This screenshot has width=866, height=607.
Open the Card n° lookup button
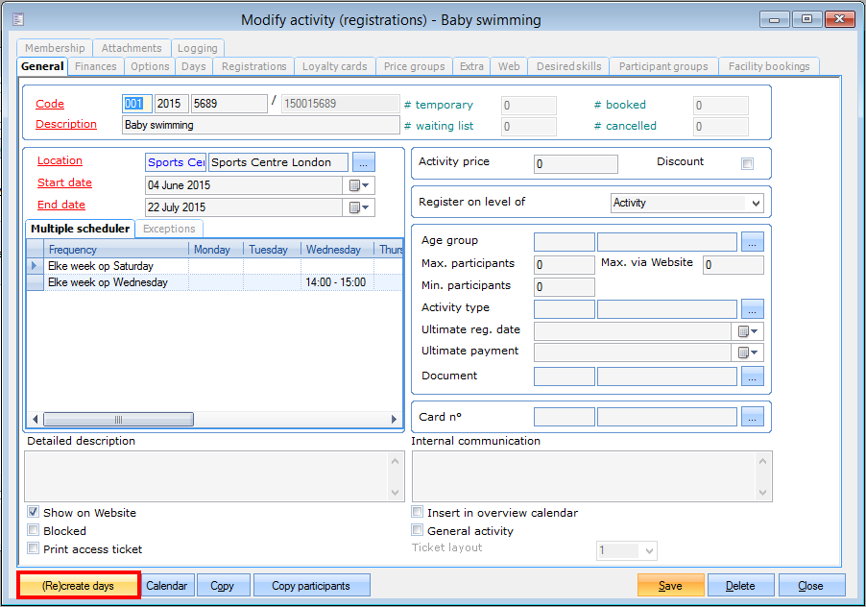point(753,417)
